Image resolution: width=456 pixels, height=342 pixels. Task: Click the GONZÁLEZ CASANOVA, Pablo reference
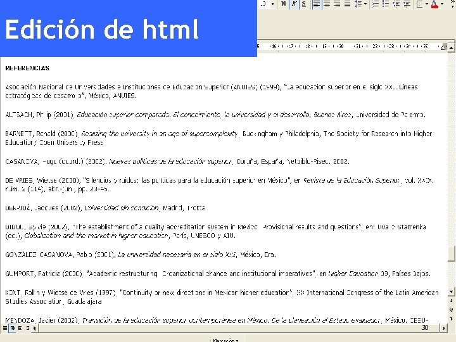(141, 255)
